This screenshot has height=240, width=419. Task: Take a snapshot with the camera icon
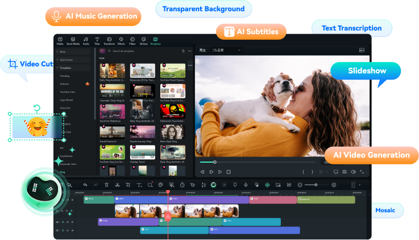345,171
